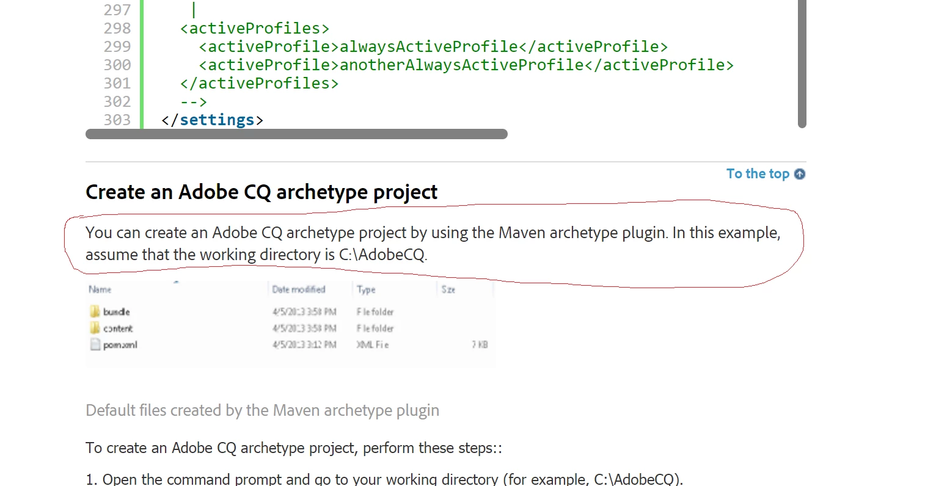
Task: Click the code block's horizontal scrollbar
Action: [x=296, y=134]
